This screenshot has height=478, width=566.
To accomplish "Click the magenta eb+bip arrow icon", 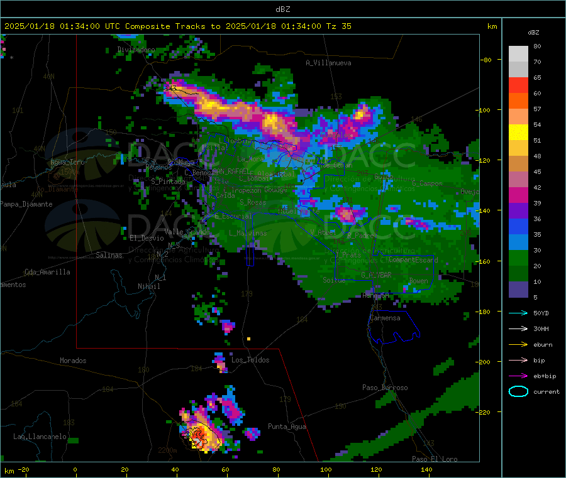I will [518, 376].
